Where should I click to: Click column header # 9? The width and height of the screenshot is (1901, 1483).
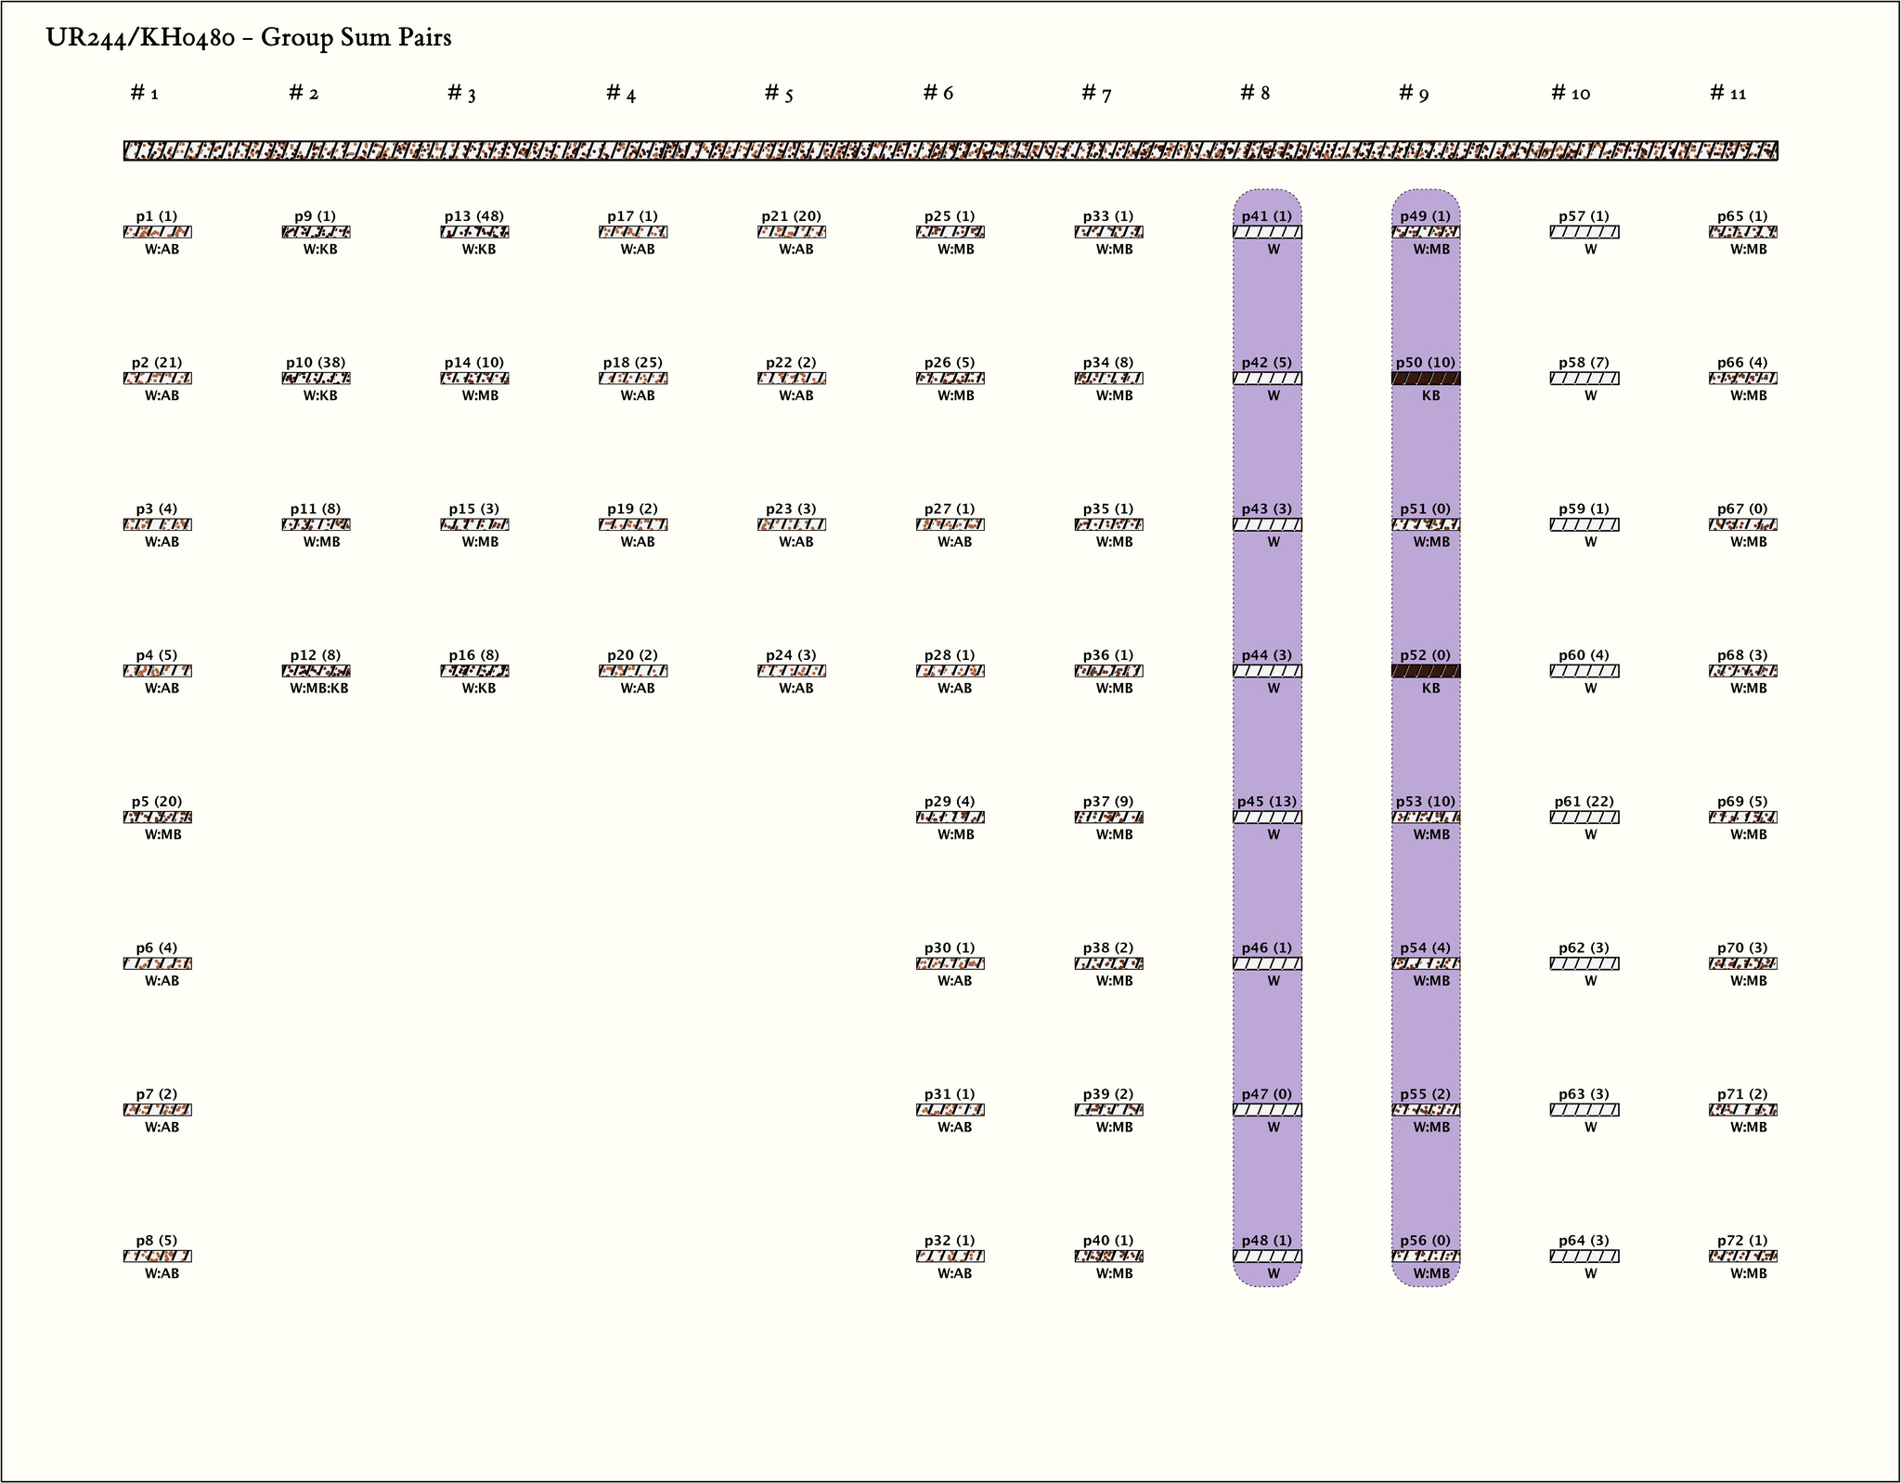[x=1414, y=93]
